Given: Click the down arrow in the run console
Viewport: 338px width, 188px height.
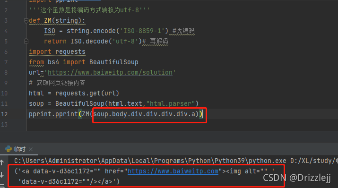Looking at the screenshot, I should click(x=2, y=175).
